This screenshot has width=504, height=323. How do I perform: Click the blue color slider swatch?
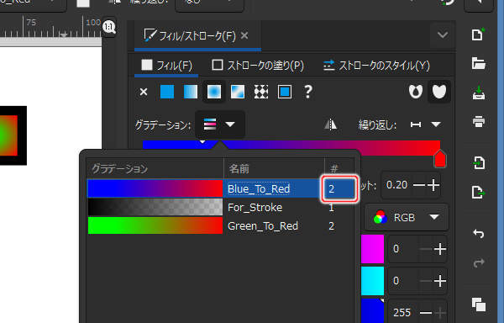372,310
